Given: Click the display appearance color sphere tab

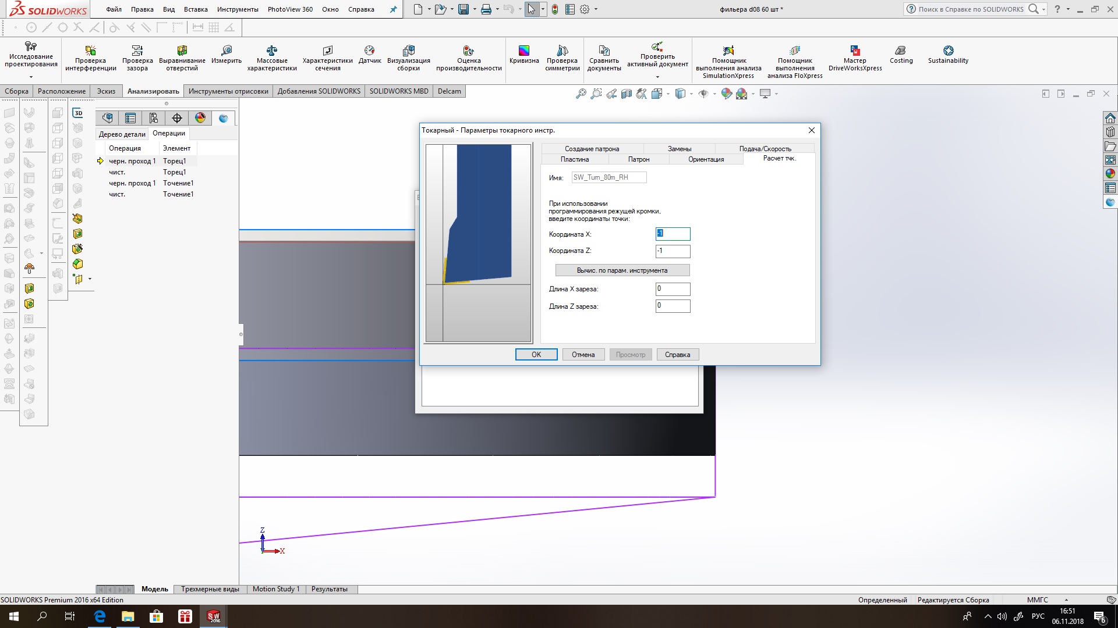Looking at the screenshot, I should coord(200,118).
